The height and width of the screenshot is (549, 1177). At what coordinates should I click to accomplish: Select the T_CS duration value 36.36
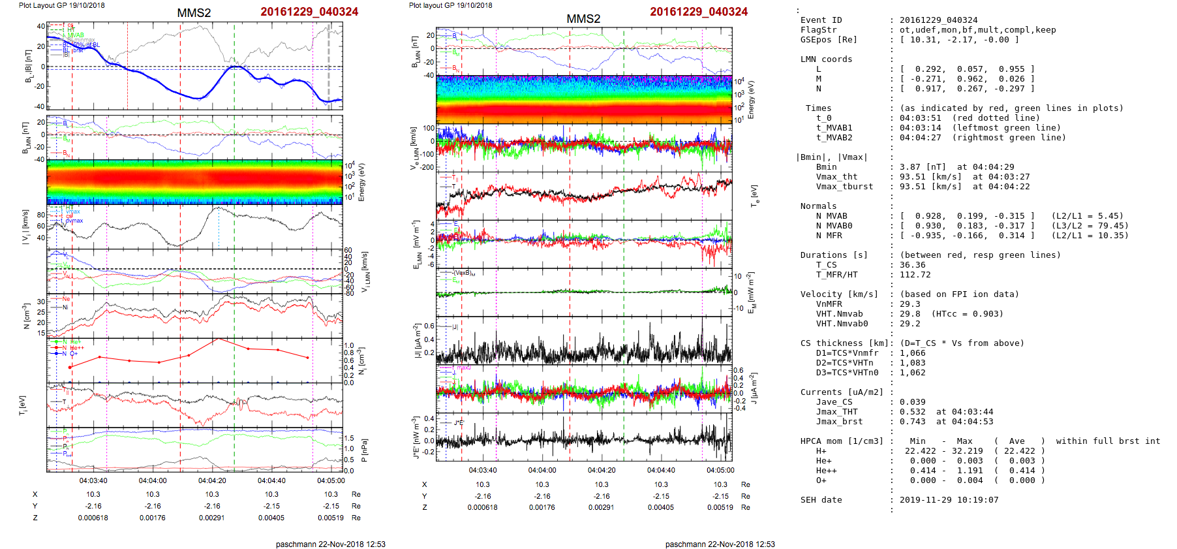(x=912, y=265)
